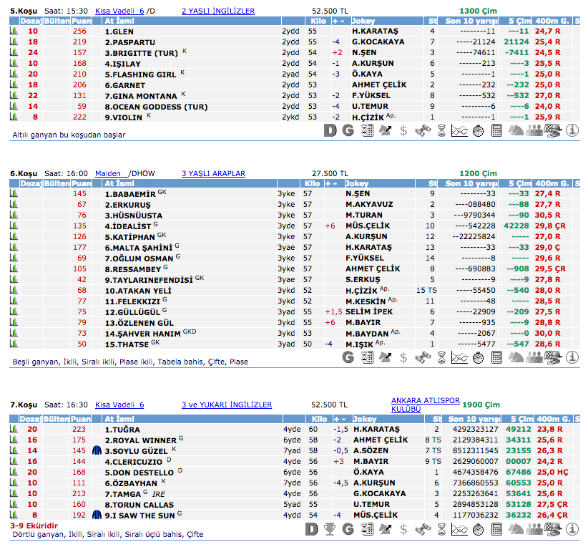Image resolution: width=588 pixels, height=547 pixels.
Task: Click the line graph icon in race 5 toolbar
Action: coord(460,130)
